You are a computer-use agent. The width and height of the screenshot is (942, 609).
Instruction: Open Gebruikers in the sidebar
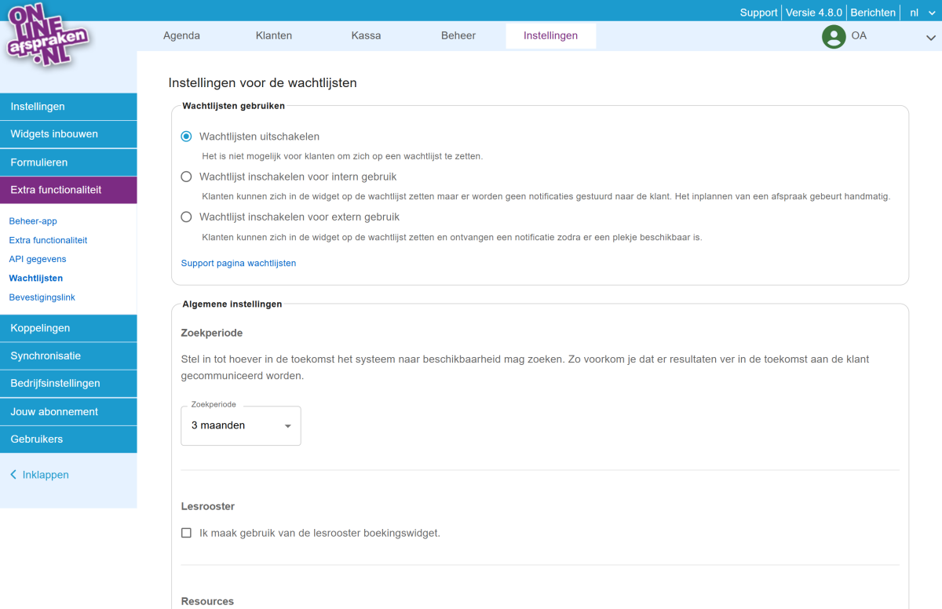(x=68, y=439)
